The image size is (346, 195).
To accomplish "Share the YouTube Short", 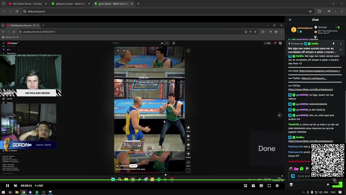I will [x=188, y=154].
